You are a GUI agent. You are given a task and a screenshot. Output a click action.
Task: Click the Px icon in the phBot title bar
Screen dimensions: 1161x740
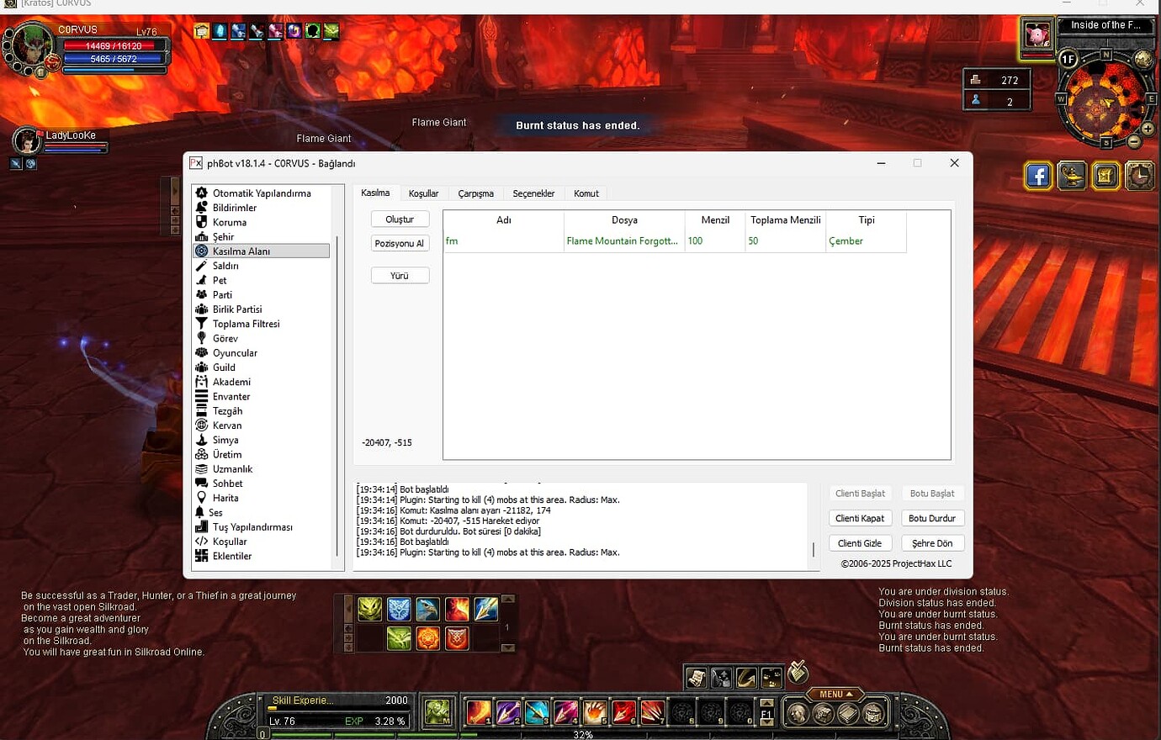(195, 163)
